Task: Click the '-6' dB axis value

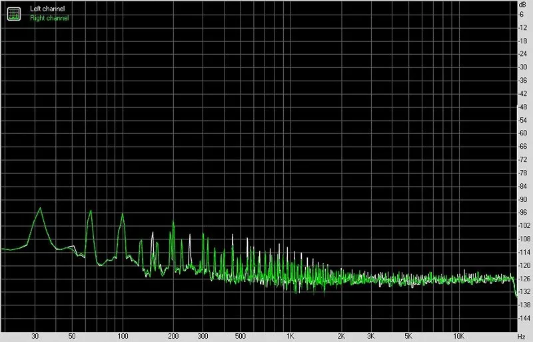Action: [x=521, y=15]
